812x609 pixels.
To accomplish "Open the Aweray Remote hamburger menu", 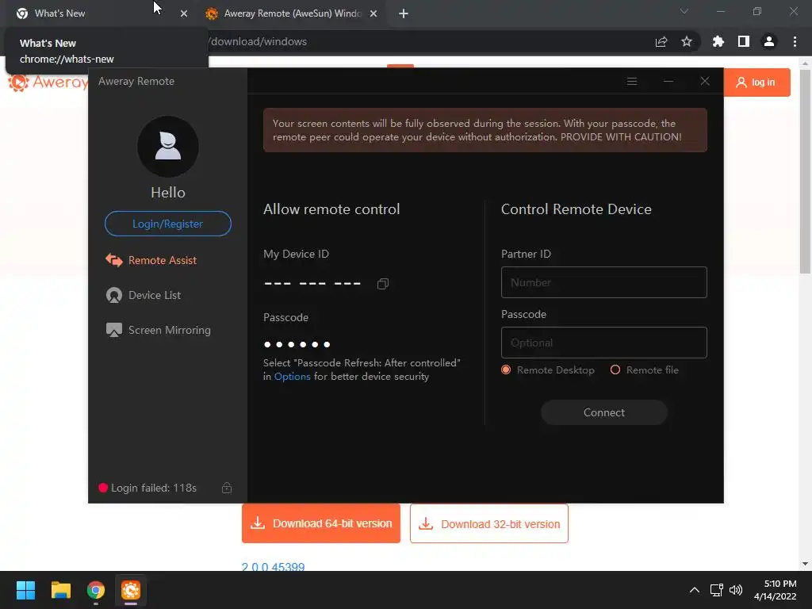I will tap(632, 82).
